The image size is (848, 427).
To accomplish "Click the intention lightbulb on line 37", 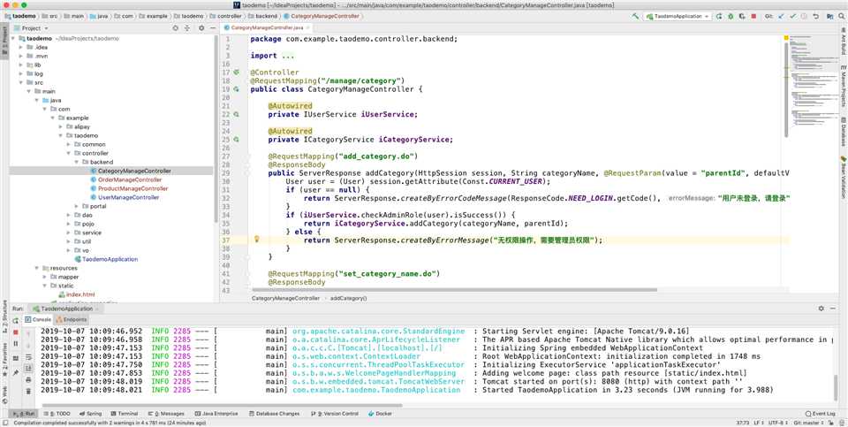I will pyautogui.click(x=257, y=239).
